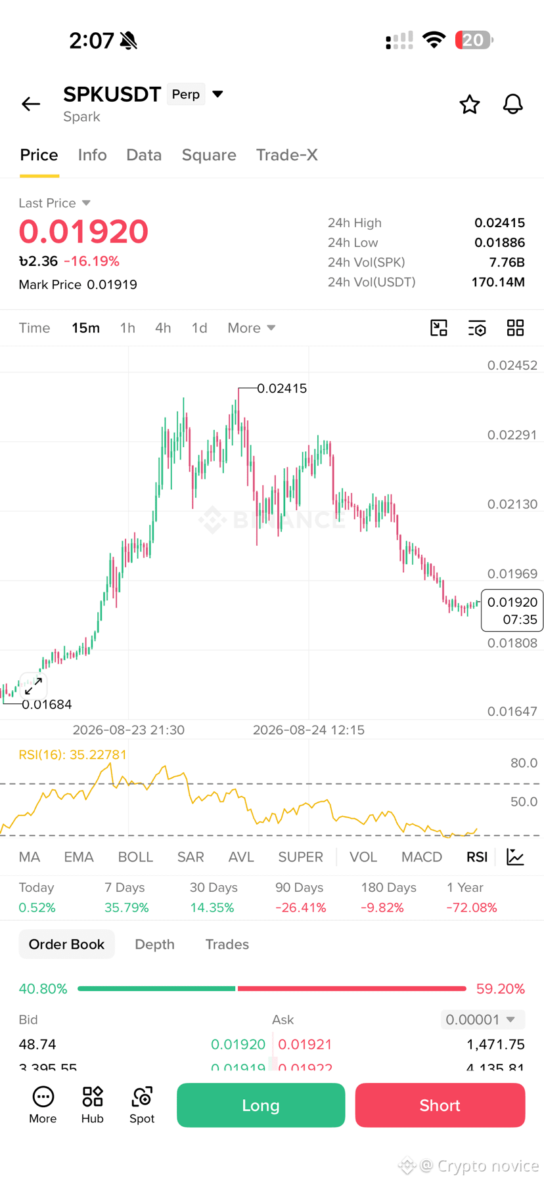Tap the 0.01920 bid price row
This screenshot has width=544, height=1182.
pos(142,1044)
